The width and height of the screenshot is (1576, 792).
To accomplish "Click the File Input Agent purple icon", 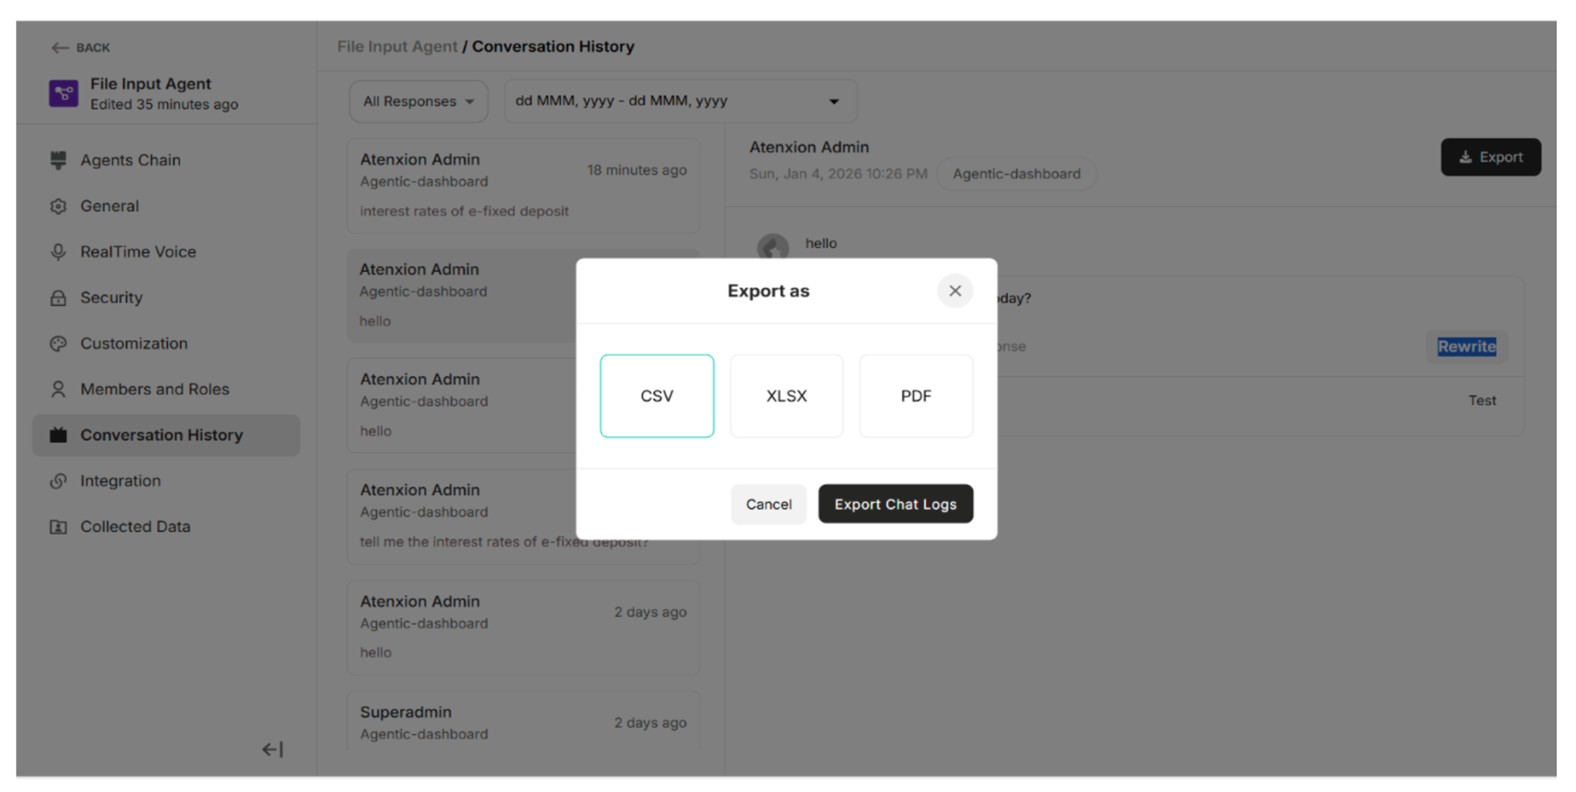I will 63,94.
